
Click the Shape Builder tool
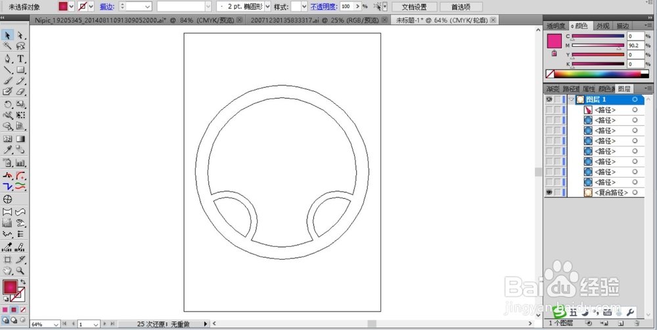[x=7, y=126]
